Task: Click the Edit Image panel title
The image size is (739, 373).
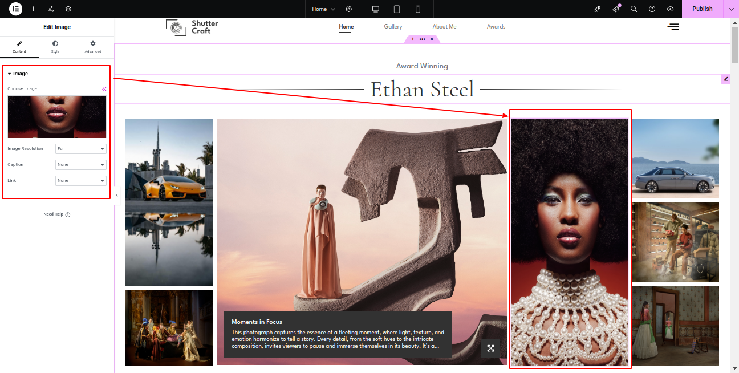Action: click(x=57, y=27)
